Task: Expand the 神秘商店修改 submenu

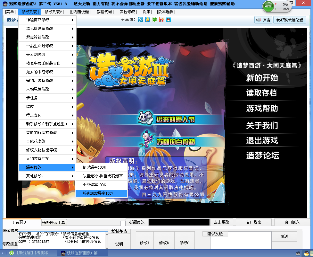Action: pos(47,20)
